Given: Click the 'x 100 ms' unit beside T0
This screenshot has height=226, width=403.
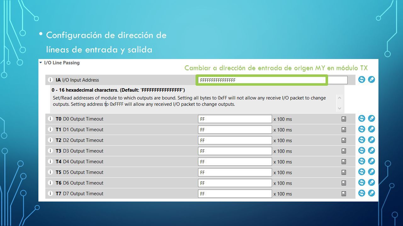Looking at the screenshot, I should coord(283,119).
